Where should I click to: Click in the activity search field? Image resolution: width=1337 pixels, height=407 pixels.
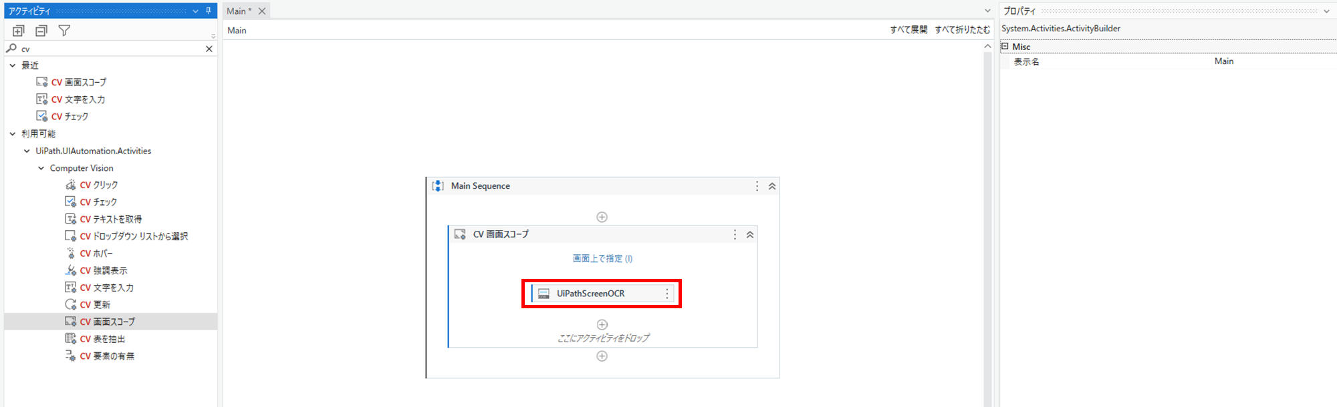(110, 49)
